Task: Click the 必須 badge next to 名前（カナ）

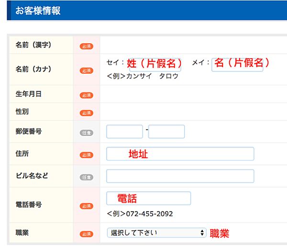Action: tap(86, 70)
